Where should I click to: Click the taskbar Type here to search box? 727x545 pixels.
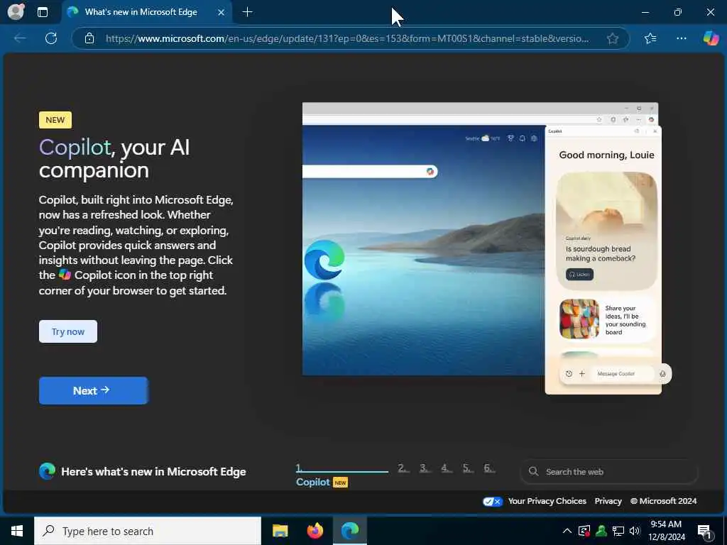point(148,531)
